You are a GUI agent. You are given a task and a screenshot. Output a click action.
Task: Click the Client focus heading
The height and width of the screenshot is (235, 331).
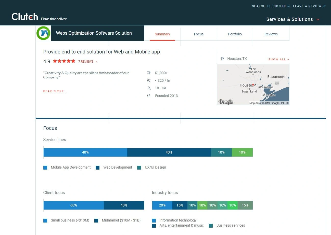coord(54,192)
